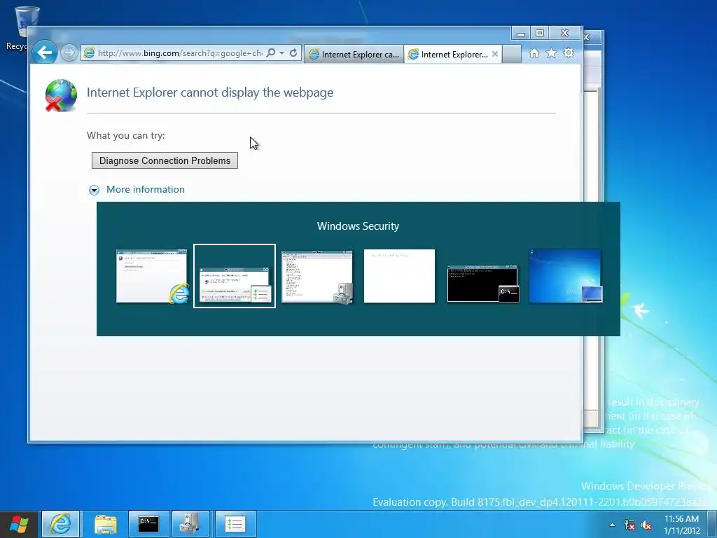Close the Internet Explorer window
Viewport: 717px width, 538px height.
click(565, 34)
